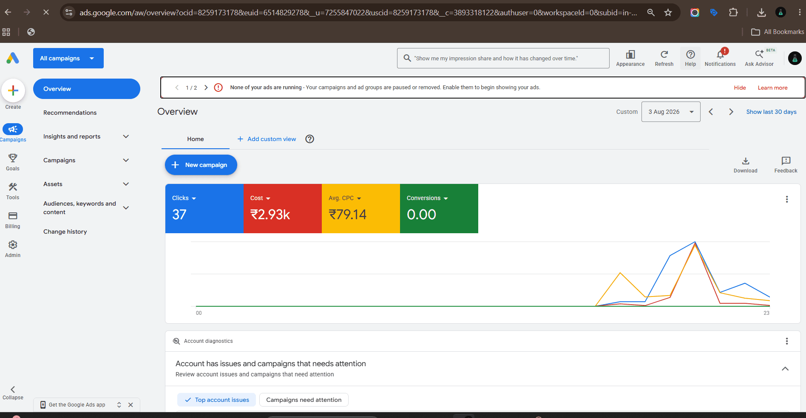
Task: Open Change history page
Action: (x=65, y=232)
